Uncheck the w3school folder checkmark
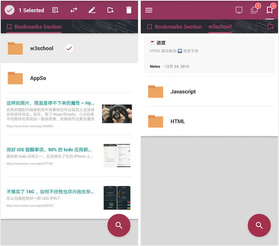 [x=69, y=48]
